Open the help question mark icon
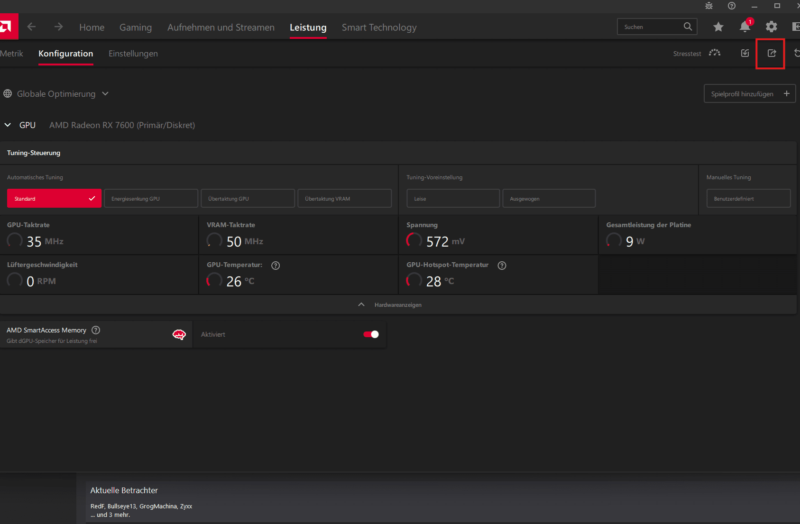800x524 pixels. (x=732, y=6)
